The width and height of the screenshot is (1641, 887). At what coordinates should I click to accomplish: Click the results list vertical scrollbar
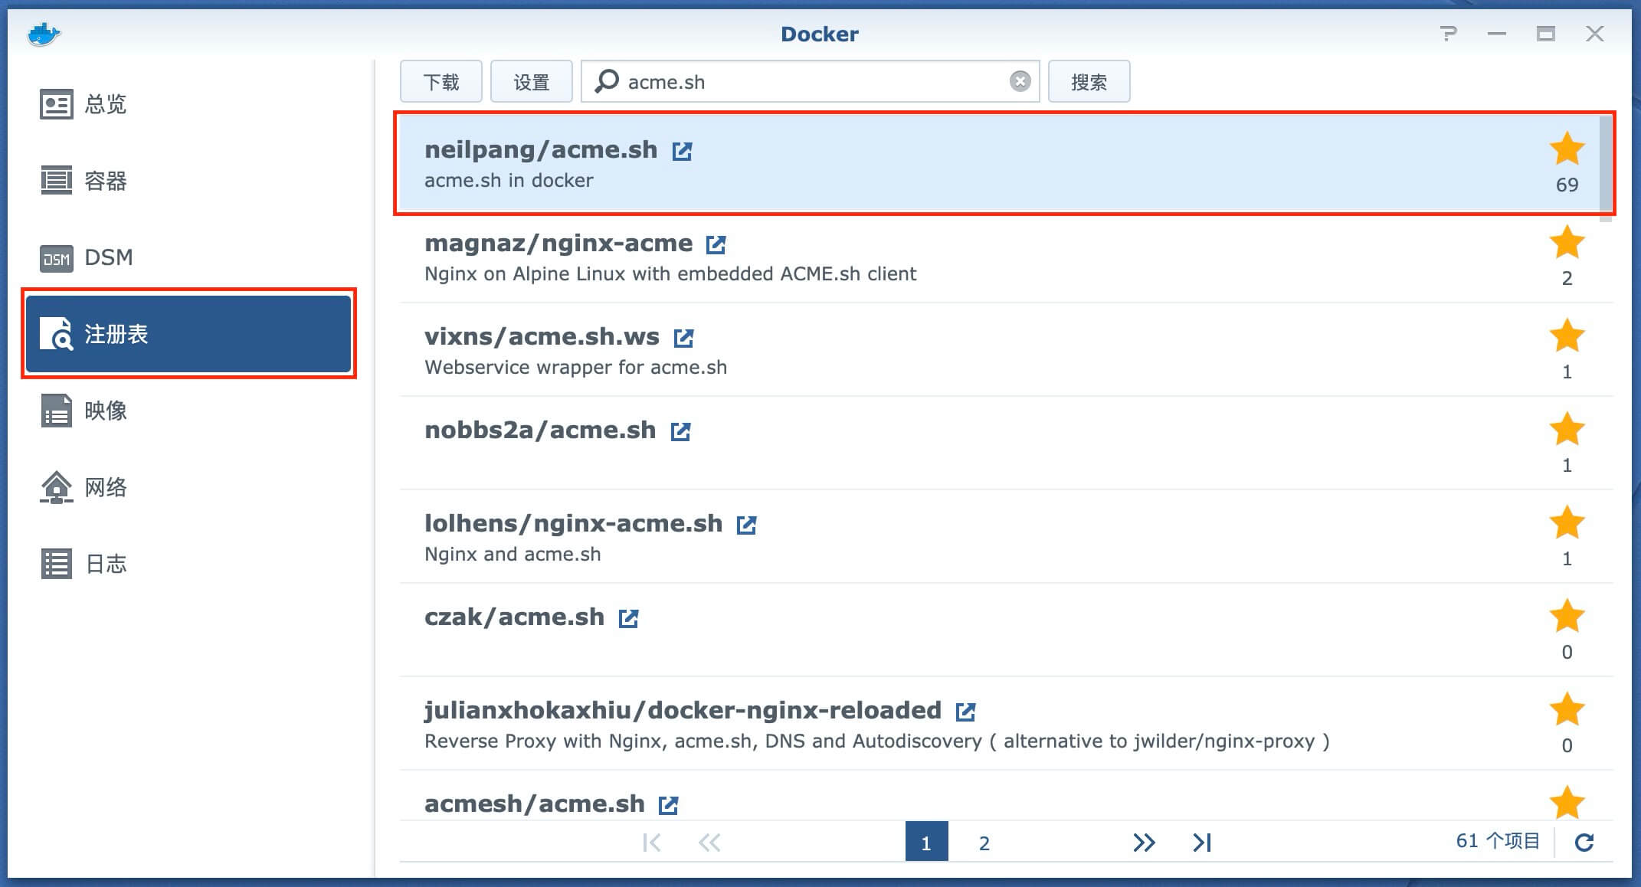[1606, 169]
